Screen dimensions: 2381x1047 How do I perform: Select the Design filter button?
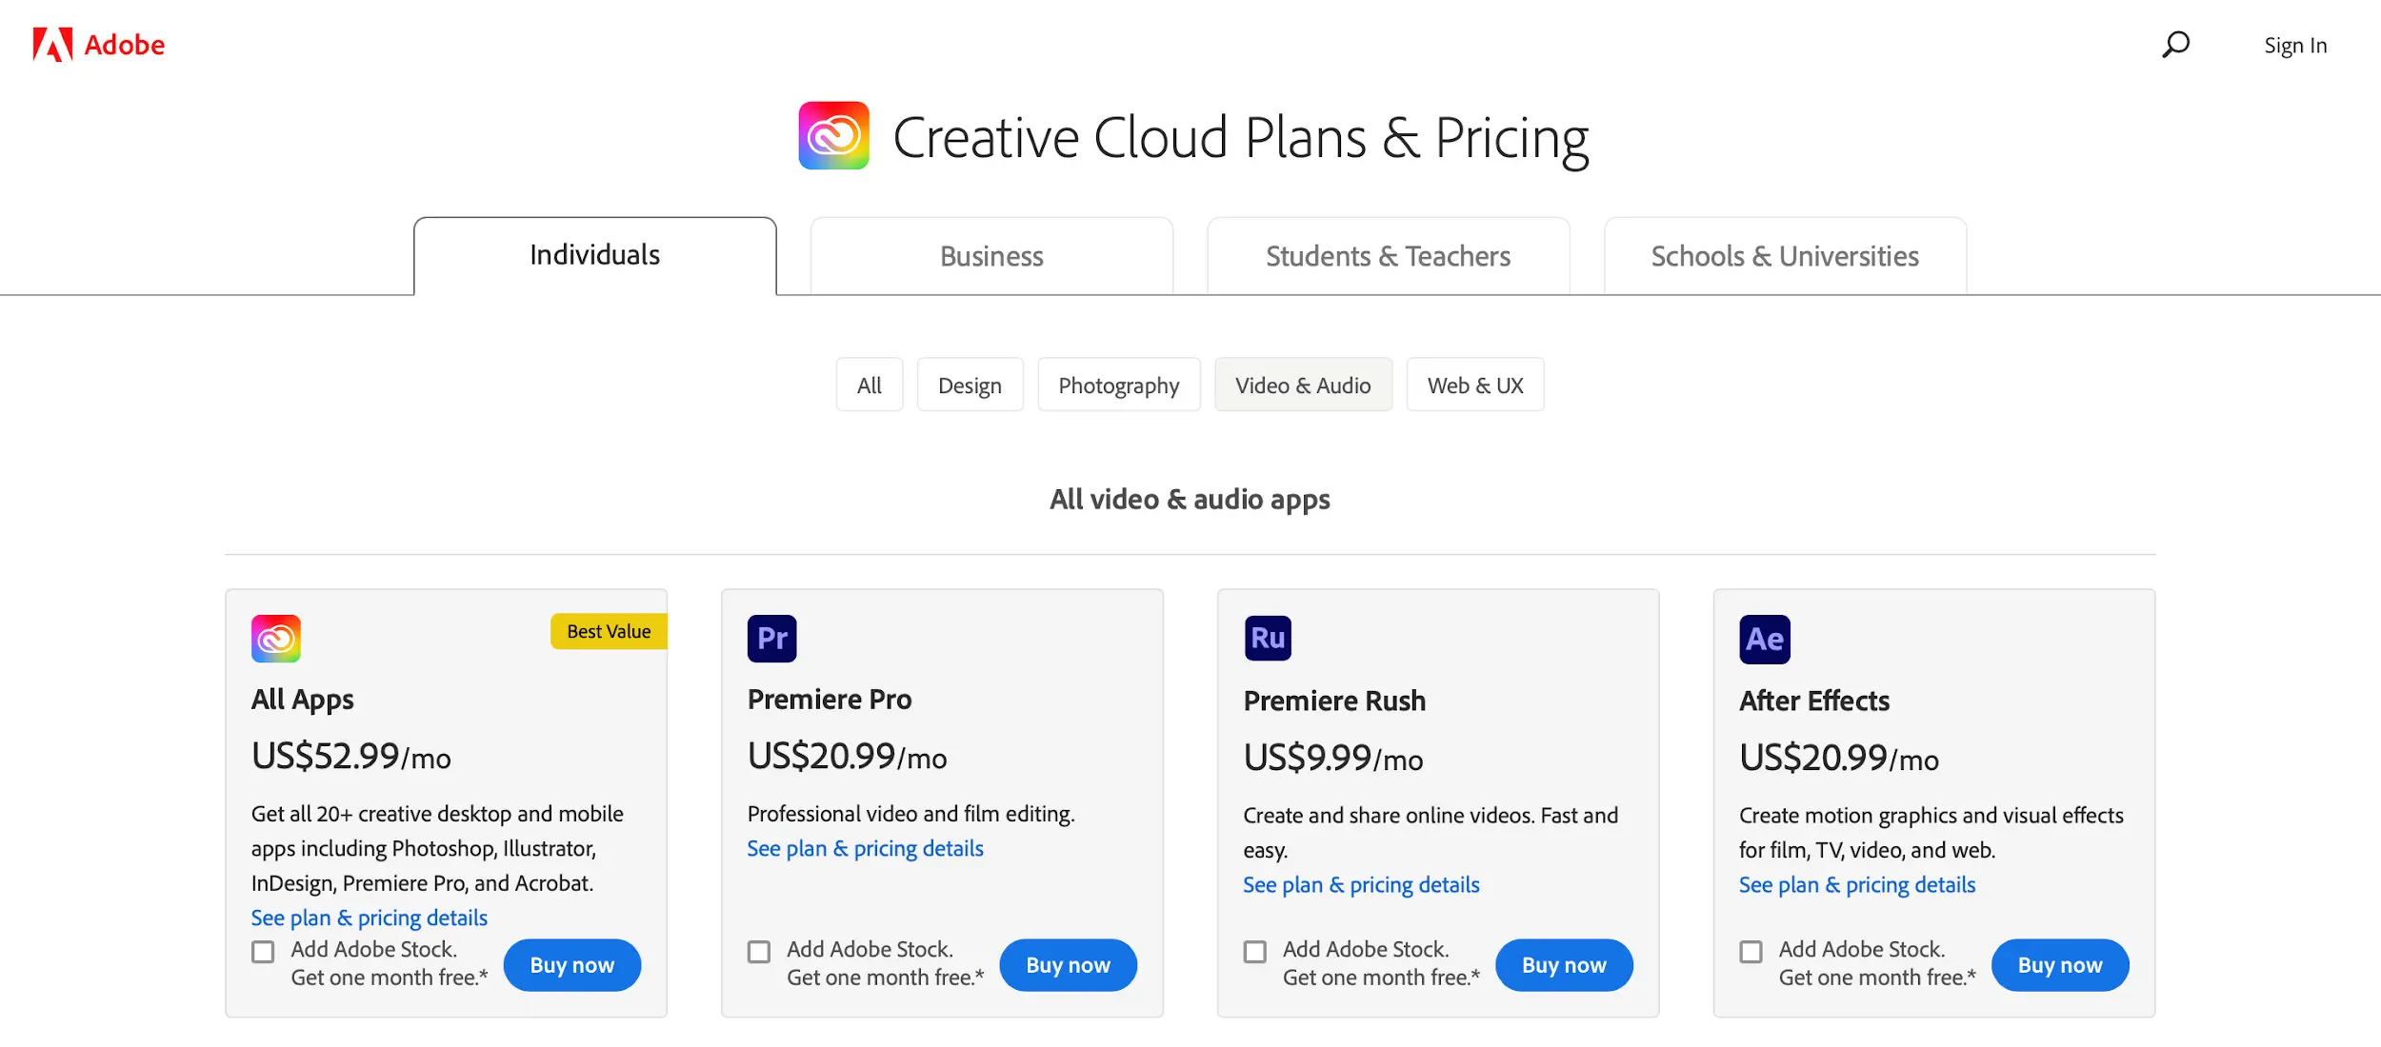969,384
